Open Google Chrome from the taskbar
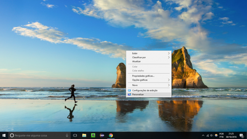 [111, 135]
